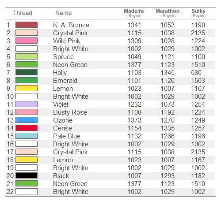Click the Pale Blue swatch
221x201 pixels.
click(x=27, y=136)
